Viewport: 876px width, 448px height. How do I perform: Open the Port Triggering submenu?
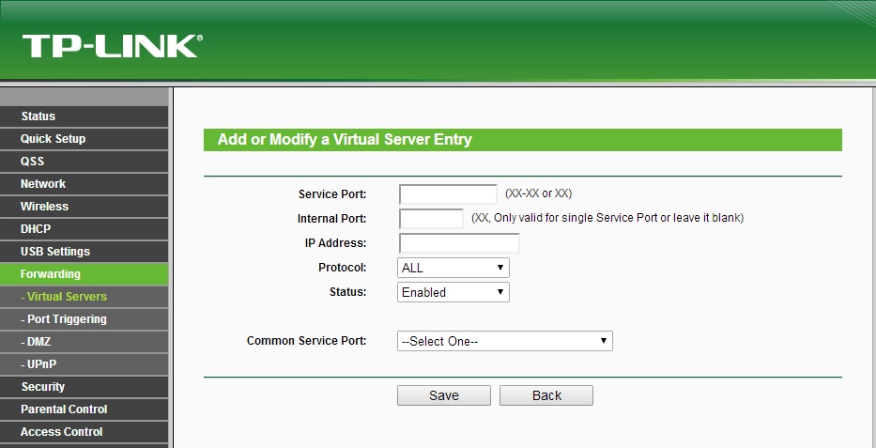click(64, 319)
